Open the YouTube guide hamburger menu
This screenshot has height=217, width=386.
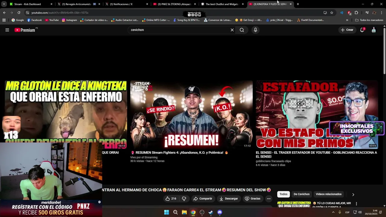(x=7, y=30)
